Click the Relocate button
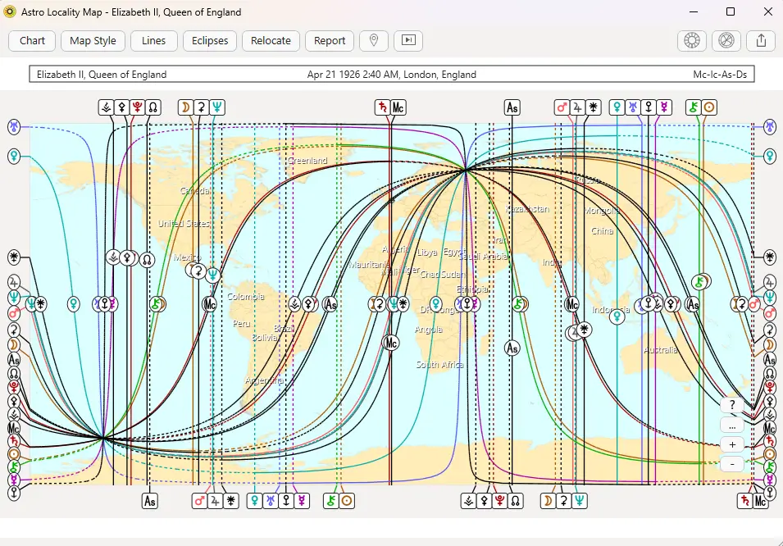Viewport: 783px width, 546px height. click(x=271, y=40)
